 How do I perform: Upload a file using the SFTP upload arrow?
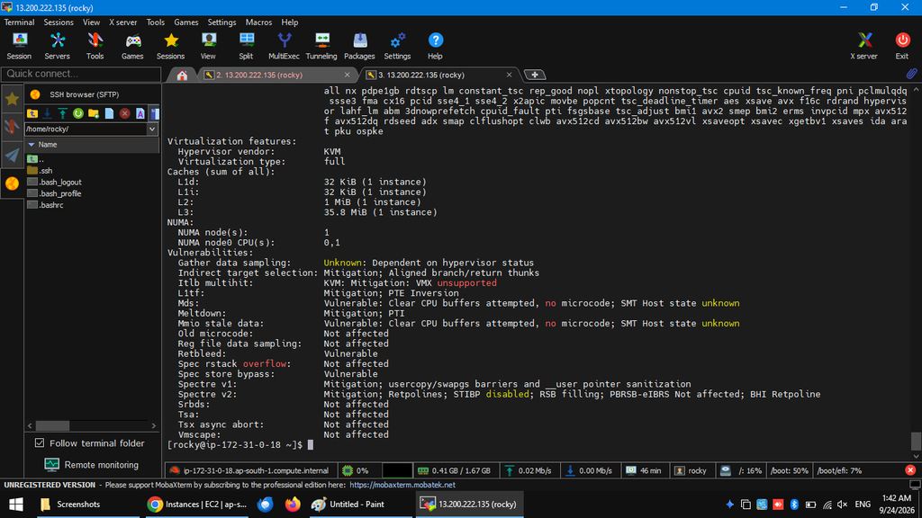tap(62, 113)
